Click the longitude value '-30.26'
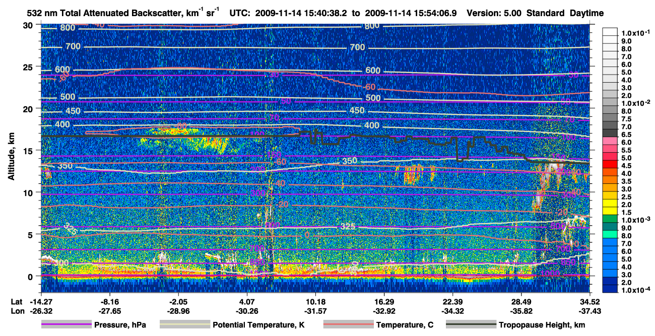The height and width of the screenshot is (336, 655). (247, 311)
